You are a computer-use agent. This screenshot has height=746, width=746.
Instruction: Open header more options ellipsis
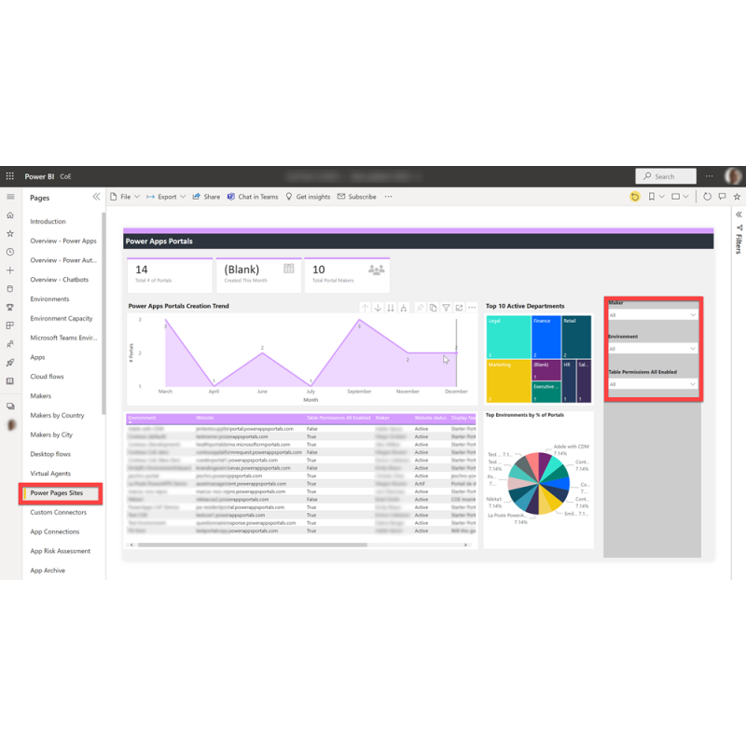(x=710, y=176)
